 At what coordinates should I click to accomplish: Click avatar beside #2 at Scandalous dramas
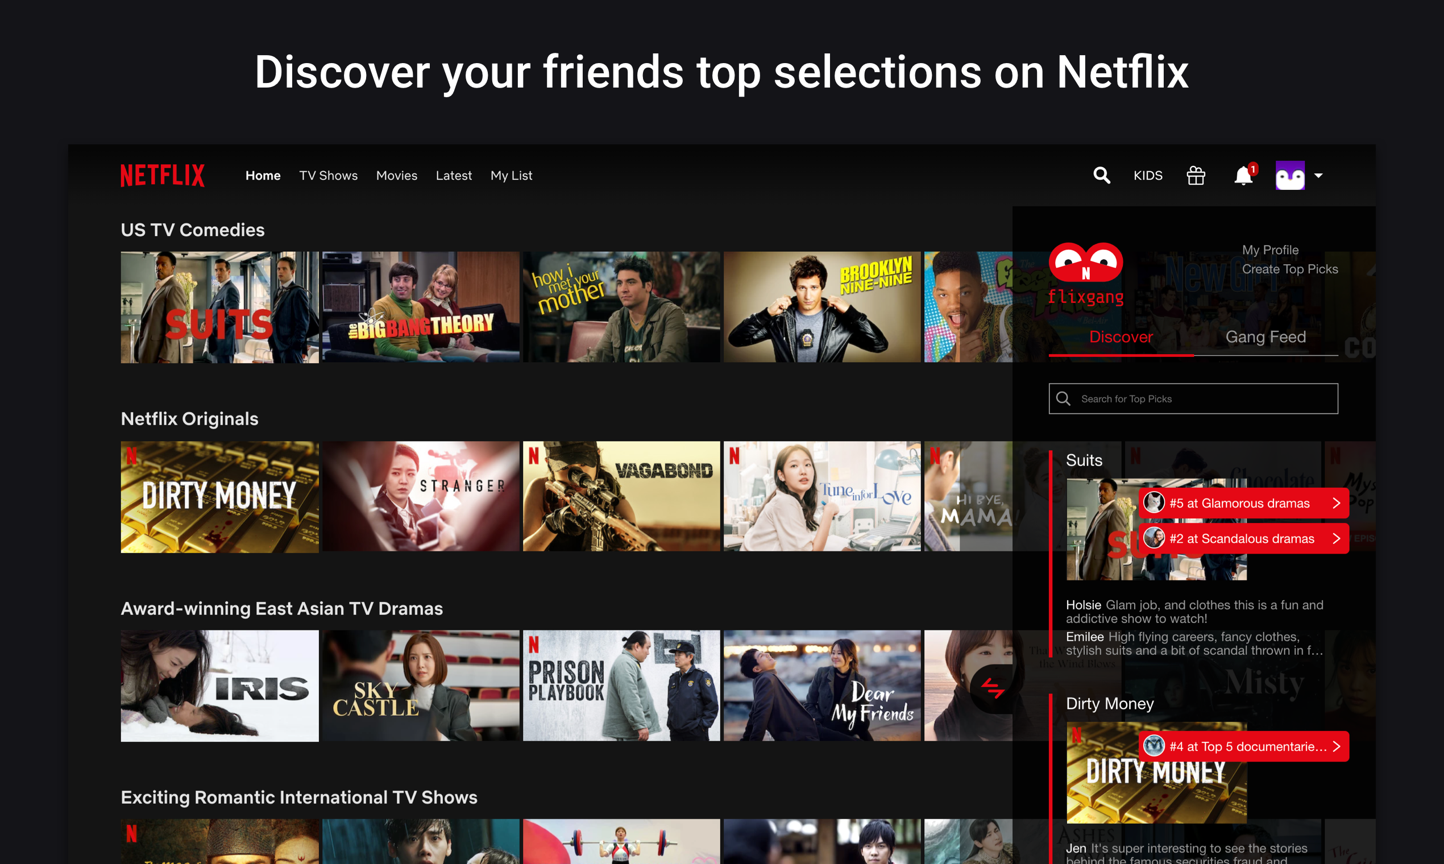[1153, 538]
